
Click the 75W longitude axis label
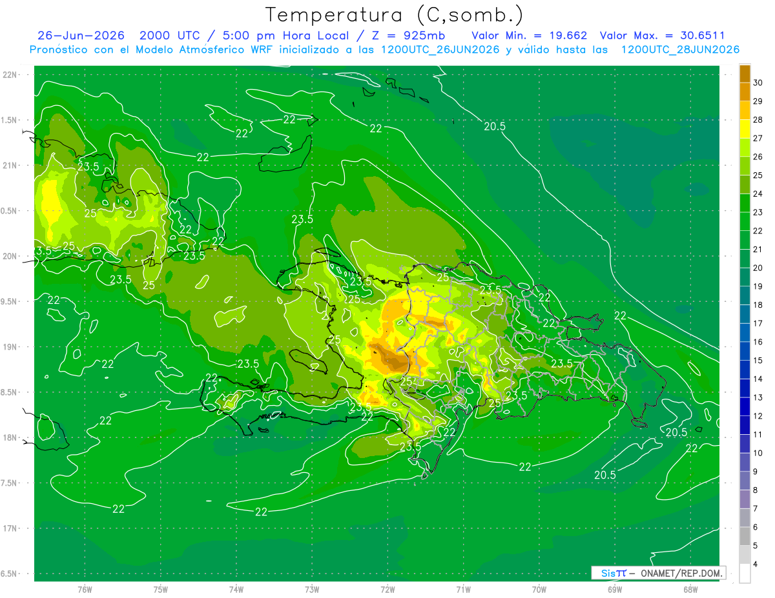(x=160, y=590)
